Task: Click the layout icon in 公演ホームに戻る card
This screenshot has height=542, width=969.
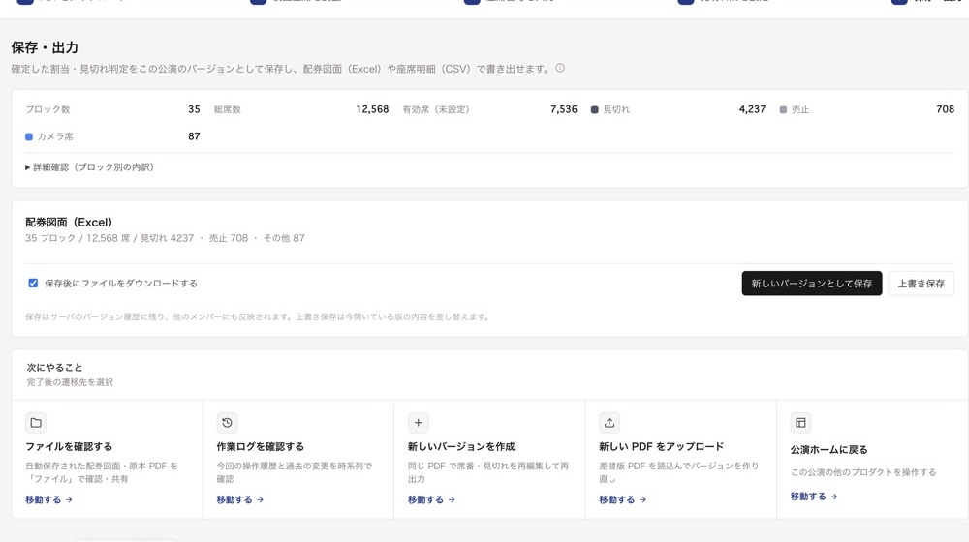Action: point(801,423)
